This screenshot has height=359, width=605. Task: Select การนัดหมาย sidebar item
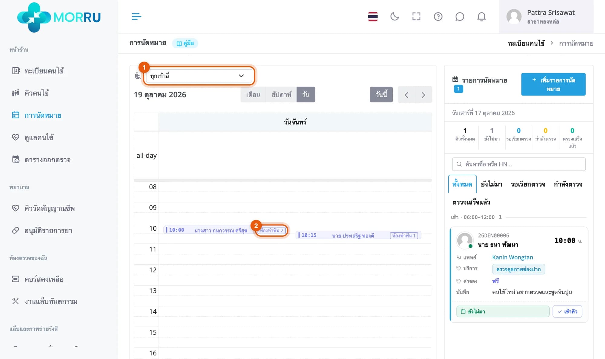point(43,115)
